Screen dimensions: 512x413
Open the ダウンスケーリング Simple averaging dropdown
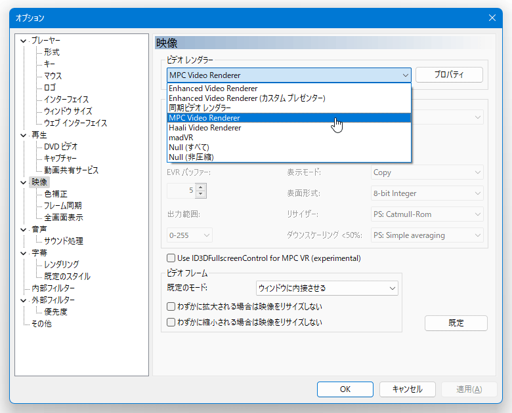click(x=427, y=235)
